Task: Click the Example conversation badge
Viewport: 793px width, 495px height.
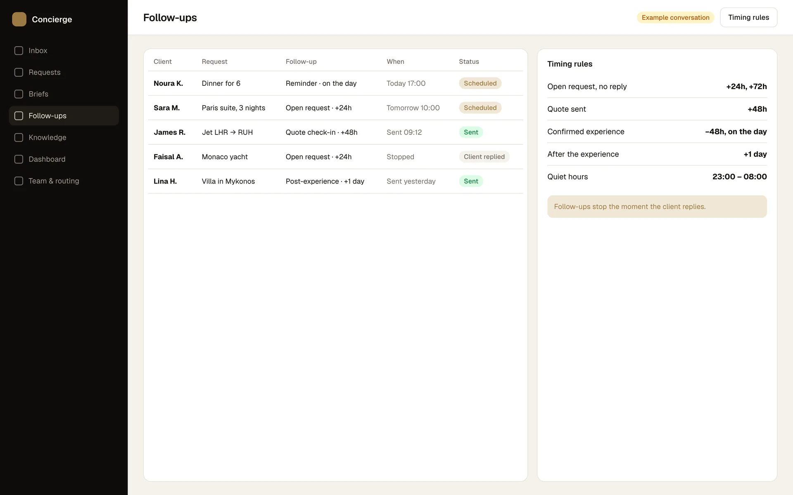Action: click(x=675, y=17)
